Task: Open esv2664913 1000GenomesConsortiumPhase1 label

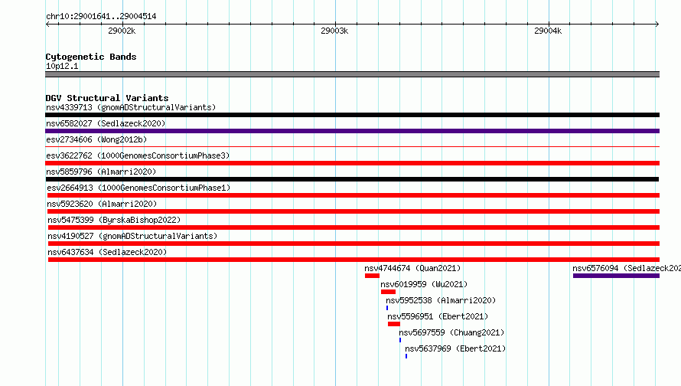Action: coord(138,188)
